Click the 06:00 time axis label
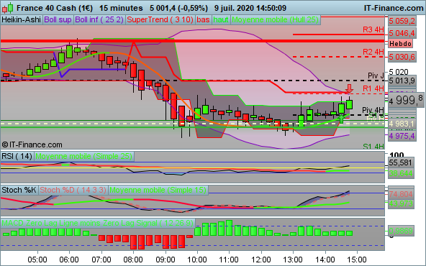 coord(69,260)
